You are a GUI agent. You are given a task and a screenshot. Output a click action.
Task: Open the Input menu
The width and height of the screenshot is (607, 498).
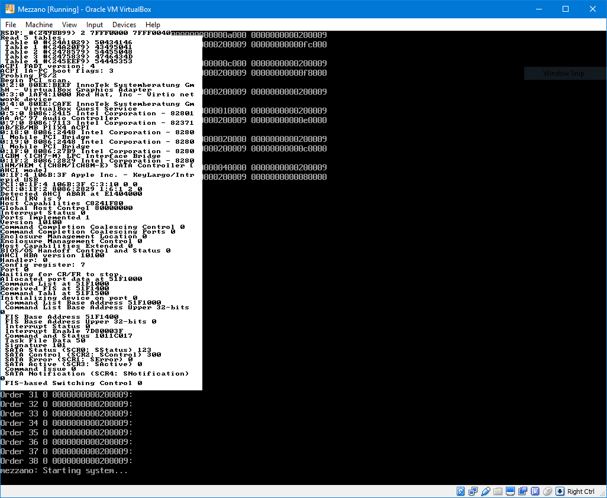(x=95, y=25)
